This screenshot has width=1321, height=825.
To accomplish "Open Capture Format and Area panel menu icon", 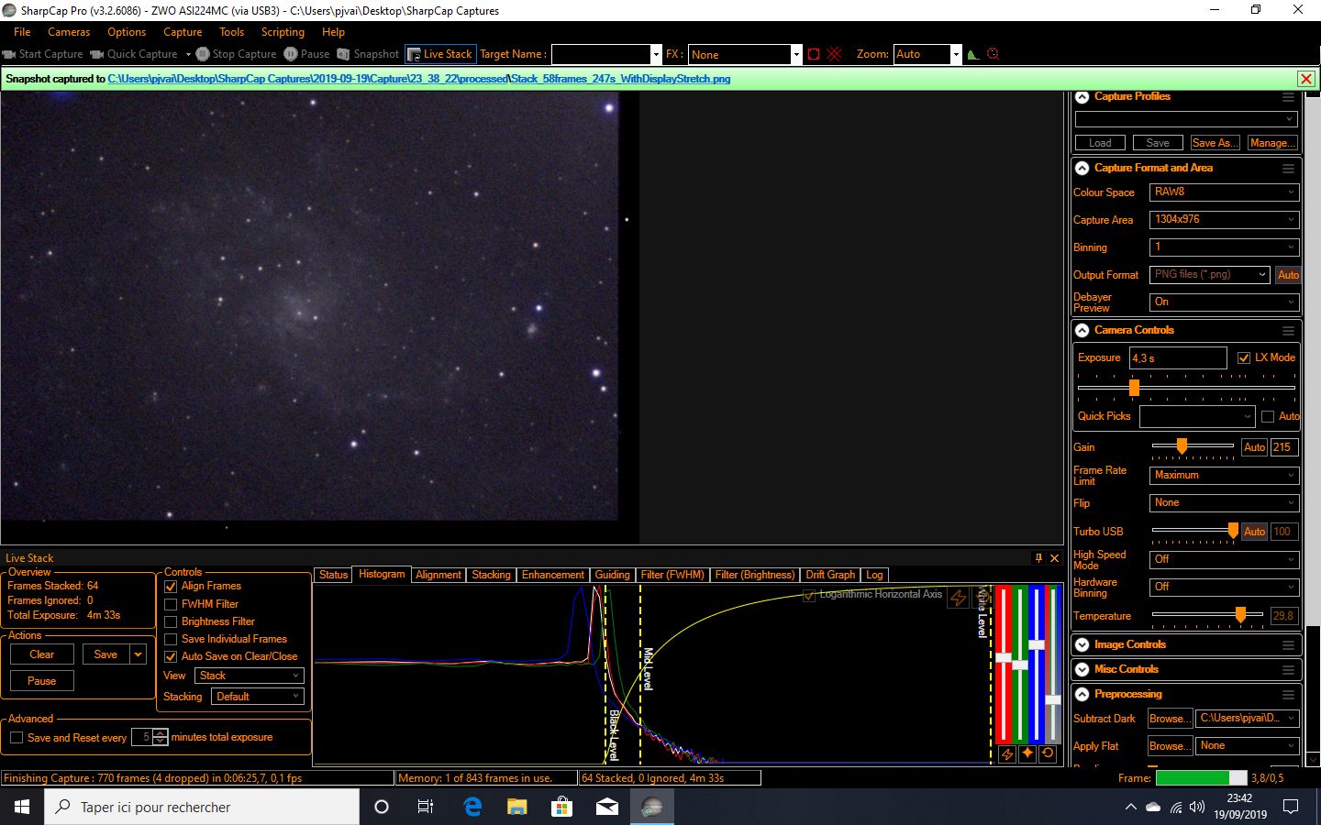I will tap(1288, 169).
